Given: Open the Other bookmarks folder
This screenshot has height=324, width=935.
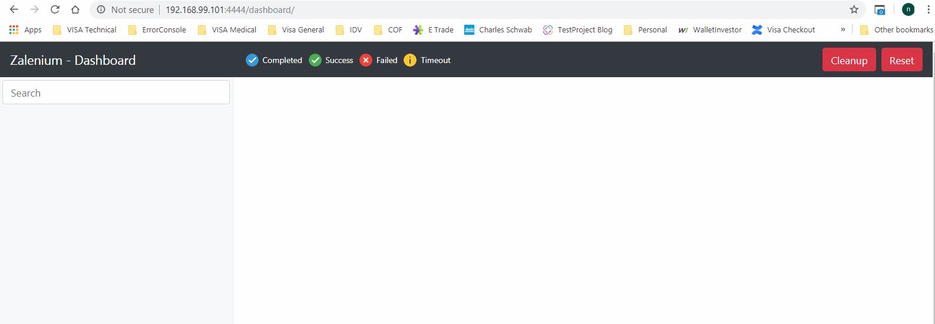Looking at the screenshot, I should coord(896,29).
